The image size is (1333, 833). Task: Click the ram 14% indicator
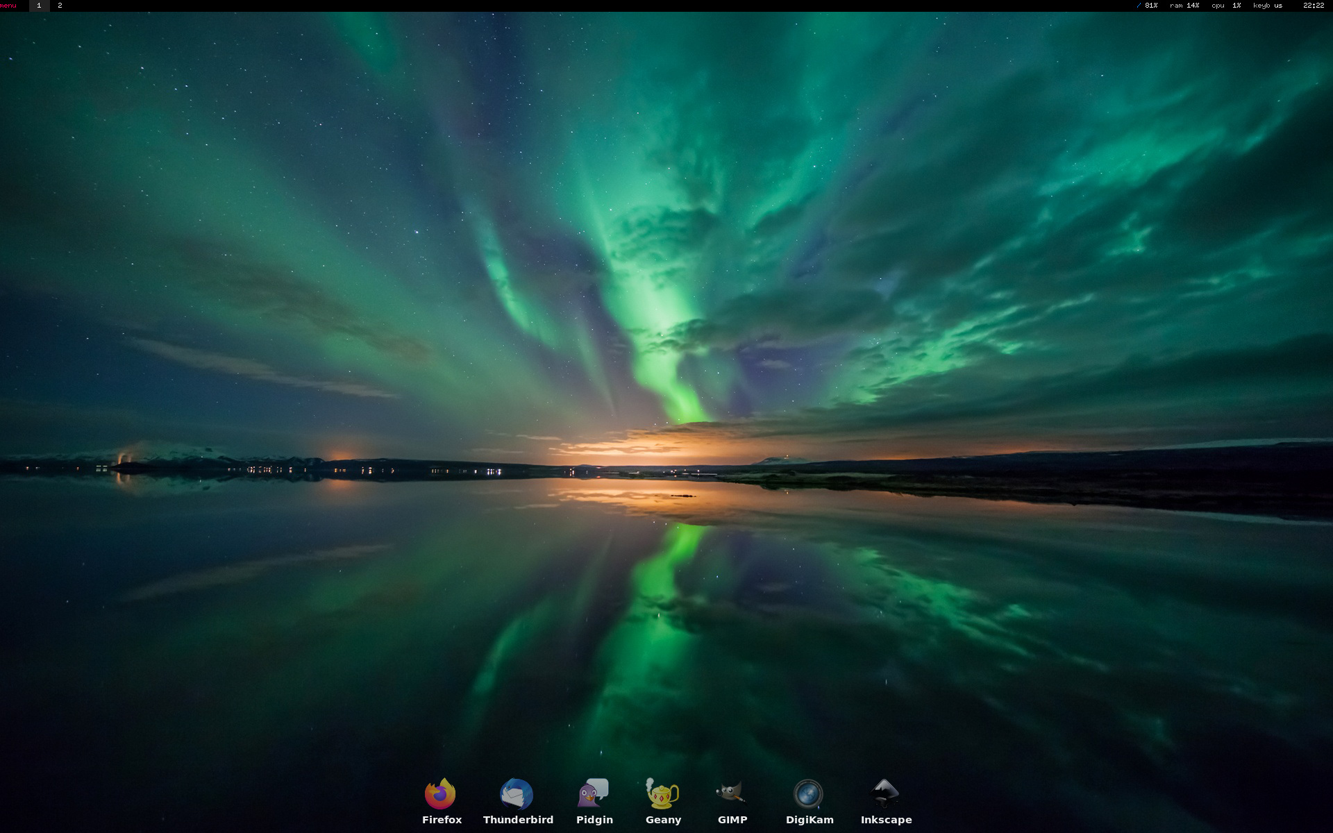click(1184, 6)
